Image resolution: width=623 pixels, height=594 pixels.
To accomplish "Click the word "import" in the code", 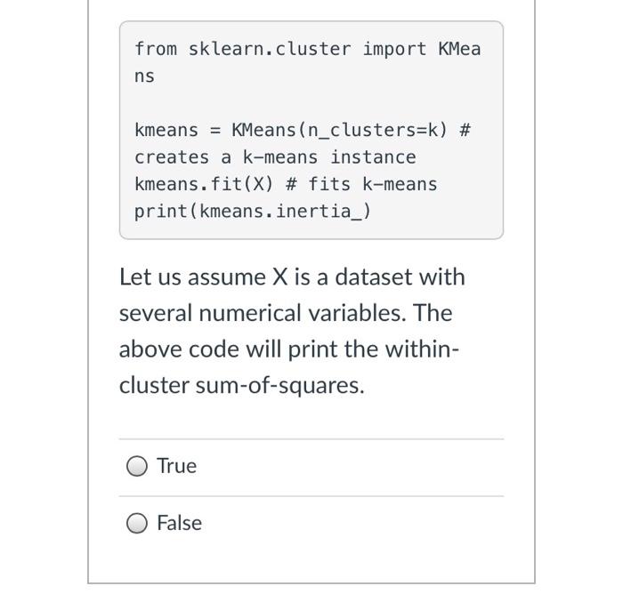I will (x=394, y=49).
